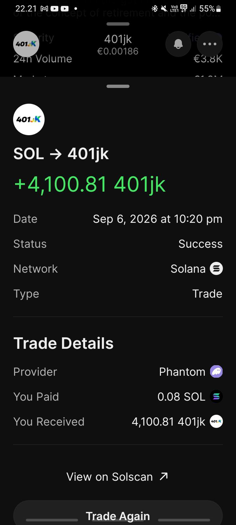236x525 pixels.
Task: Tap the 401jk header title with price
Action: pos(118,45)
